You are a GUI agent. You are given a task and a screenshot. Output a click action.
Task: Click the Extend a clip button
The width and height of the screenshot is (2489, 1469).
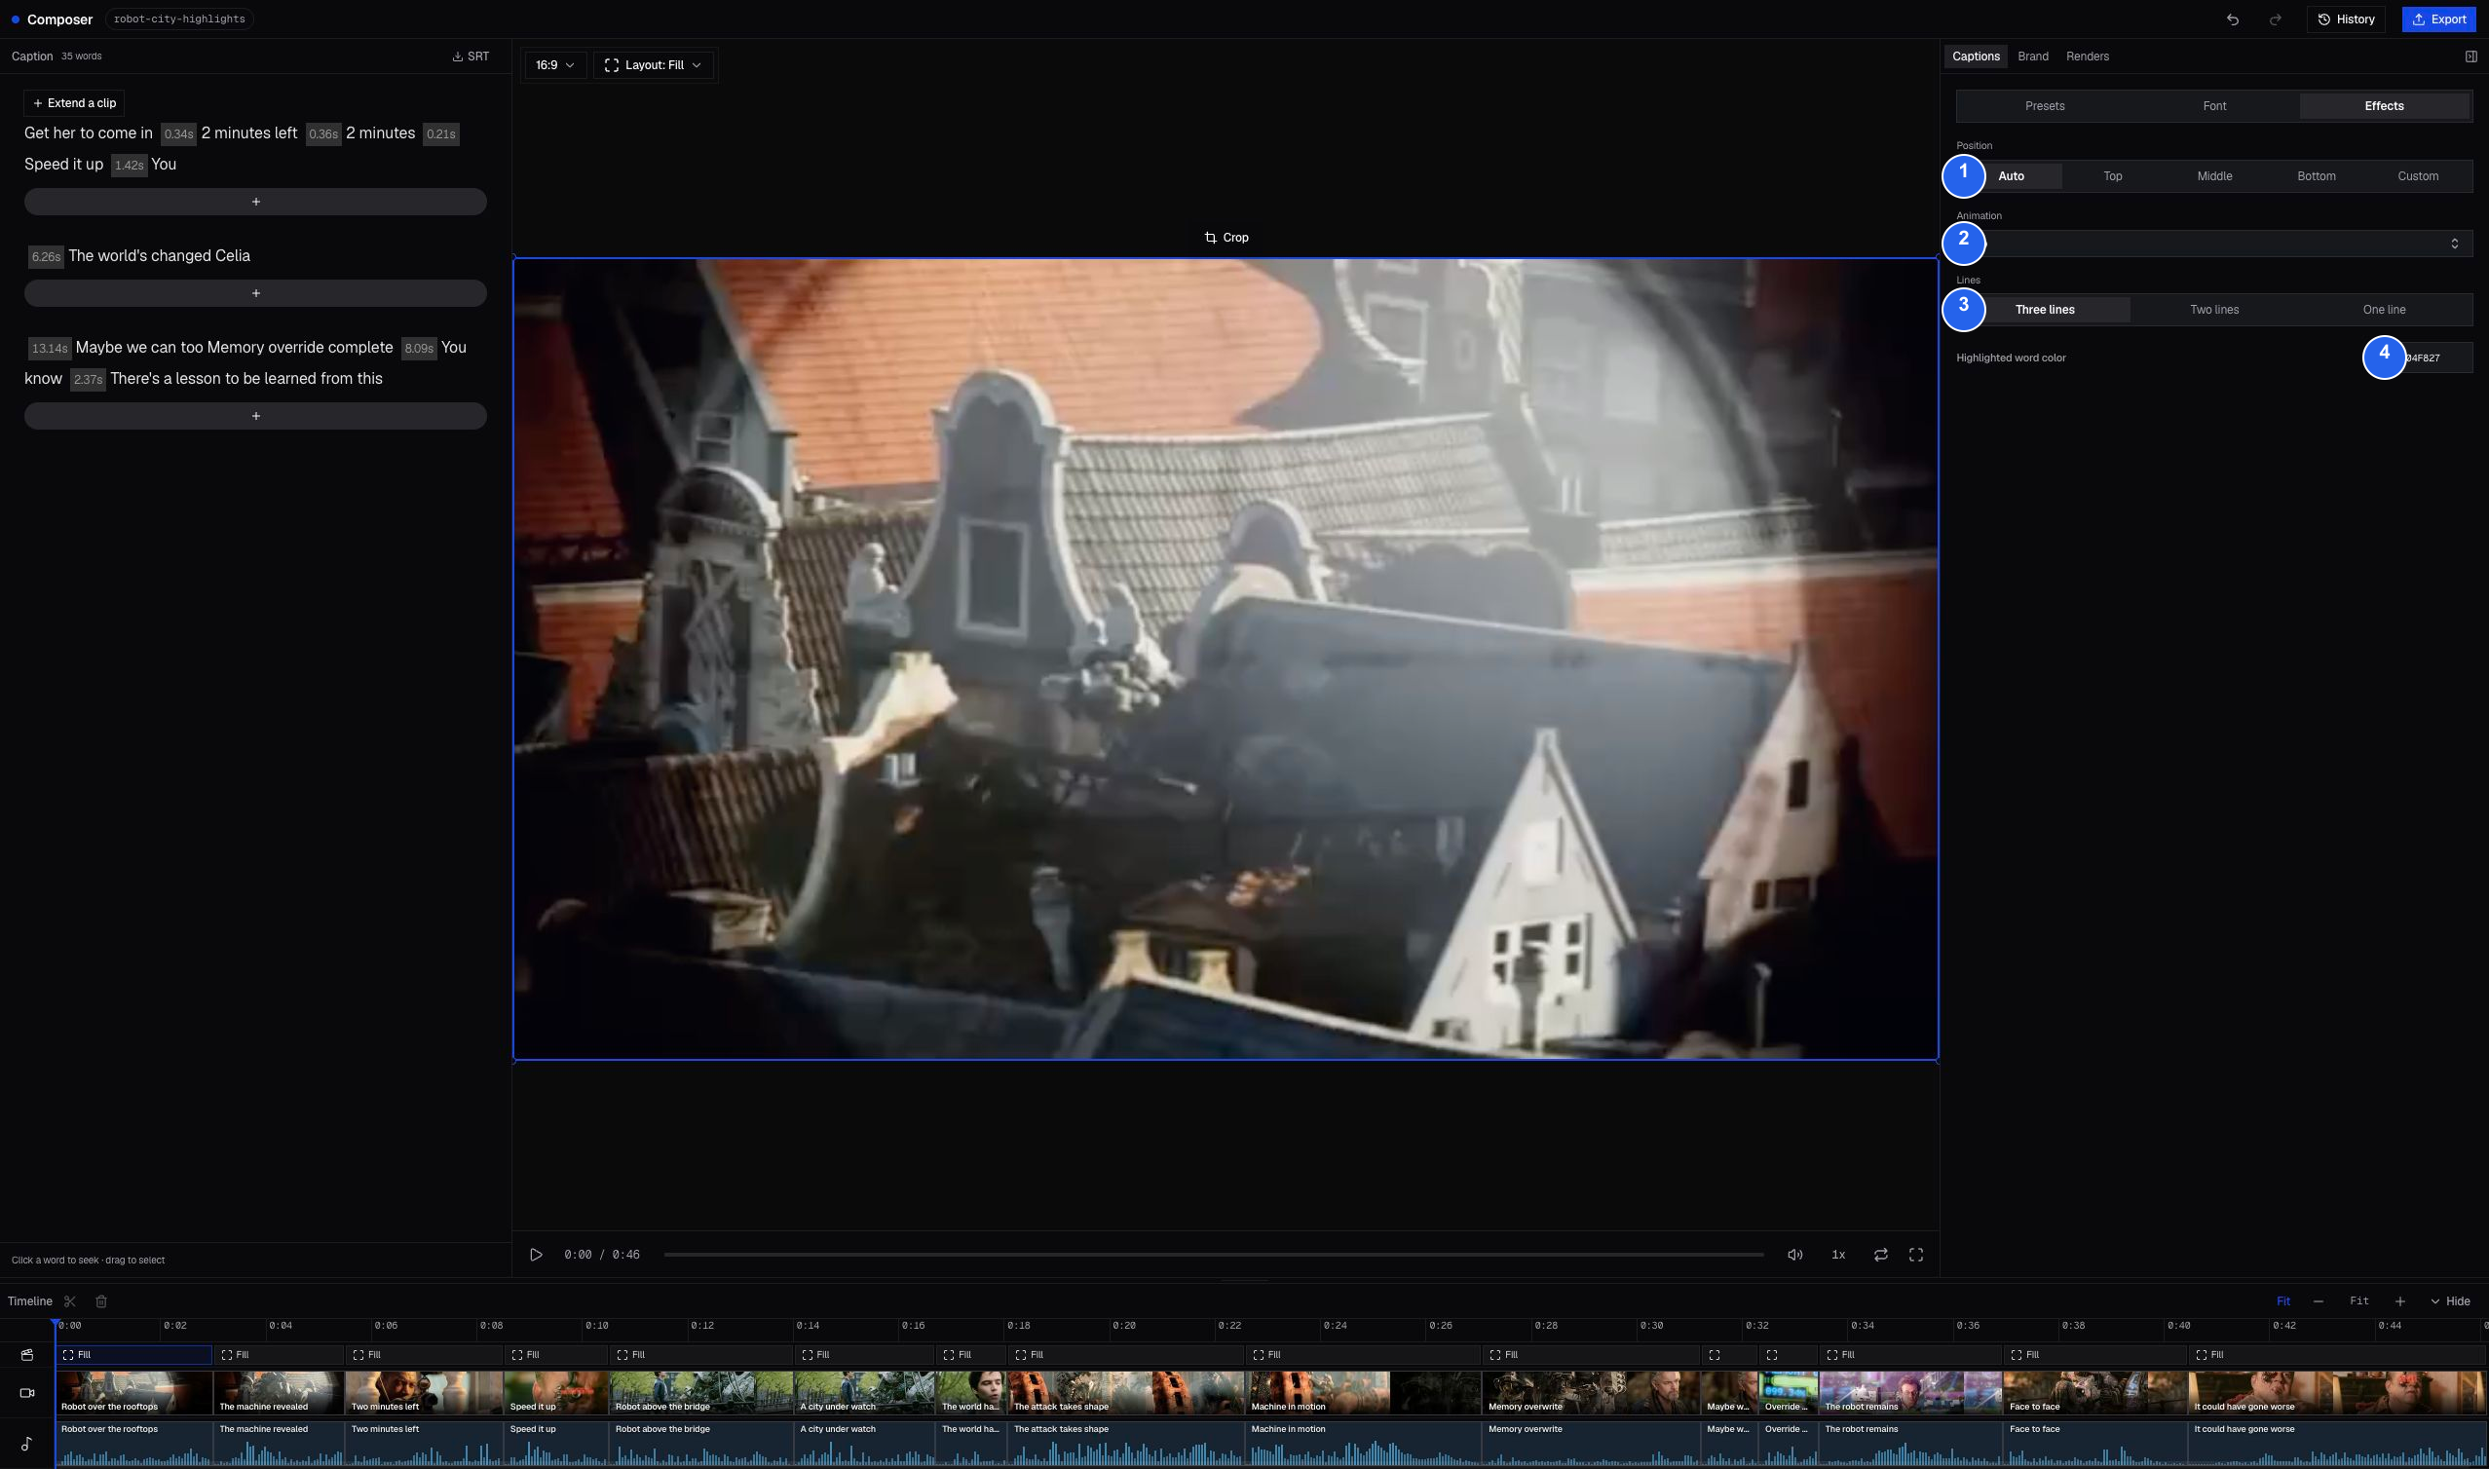click(x=74, y=103)
